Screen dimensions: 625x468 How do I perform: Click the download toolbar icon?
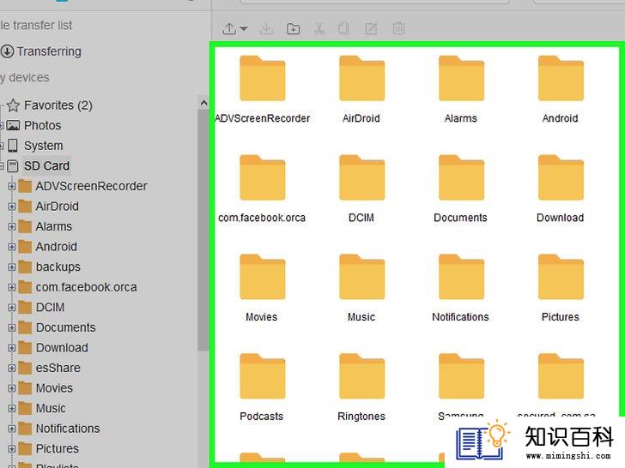[266, 28]
